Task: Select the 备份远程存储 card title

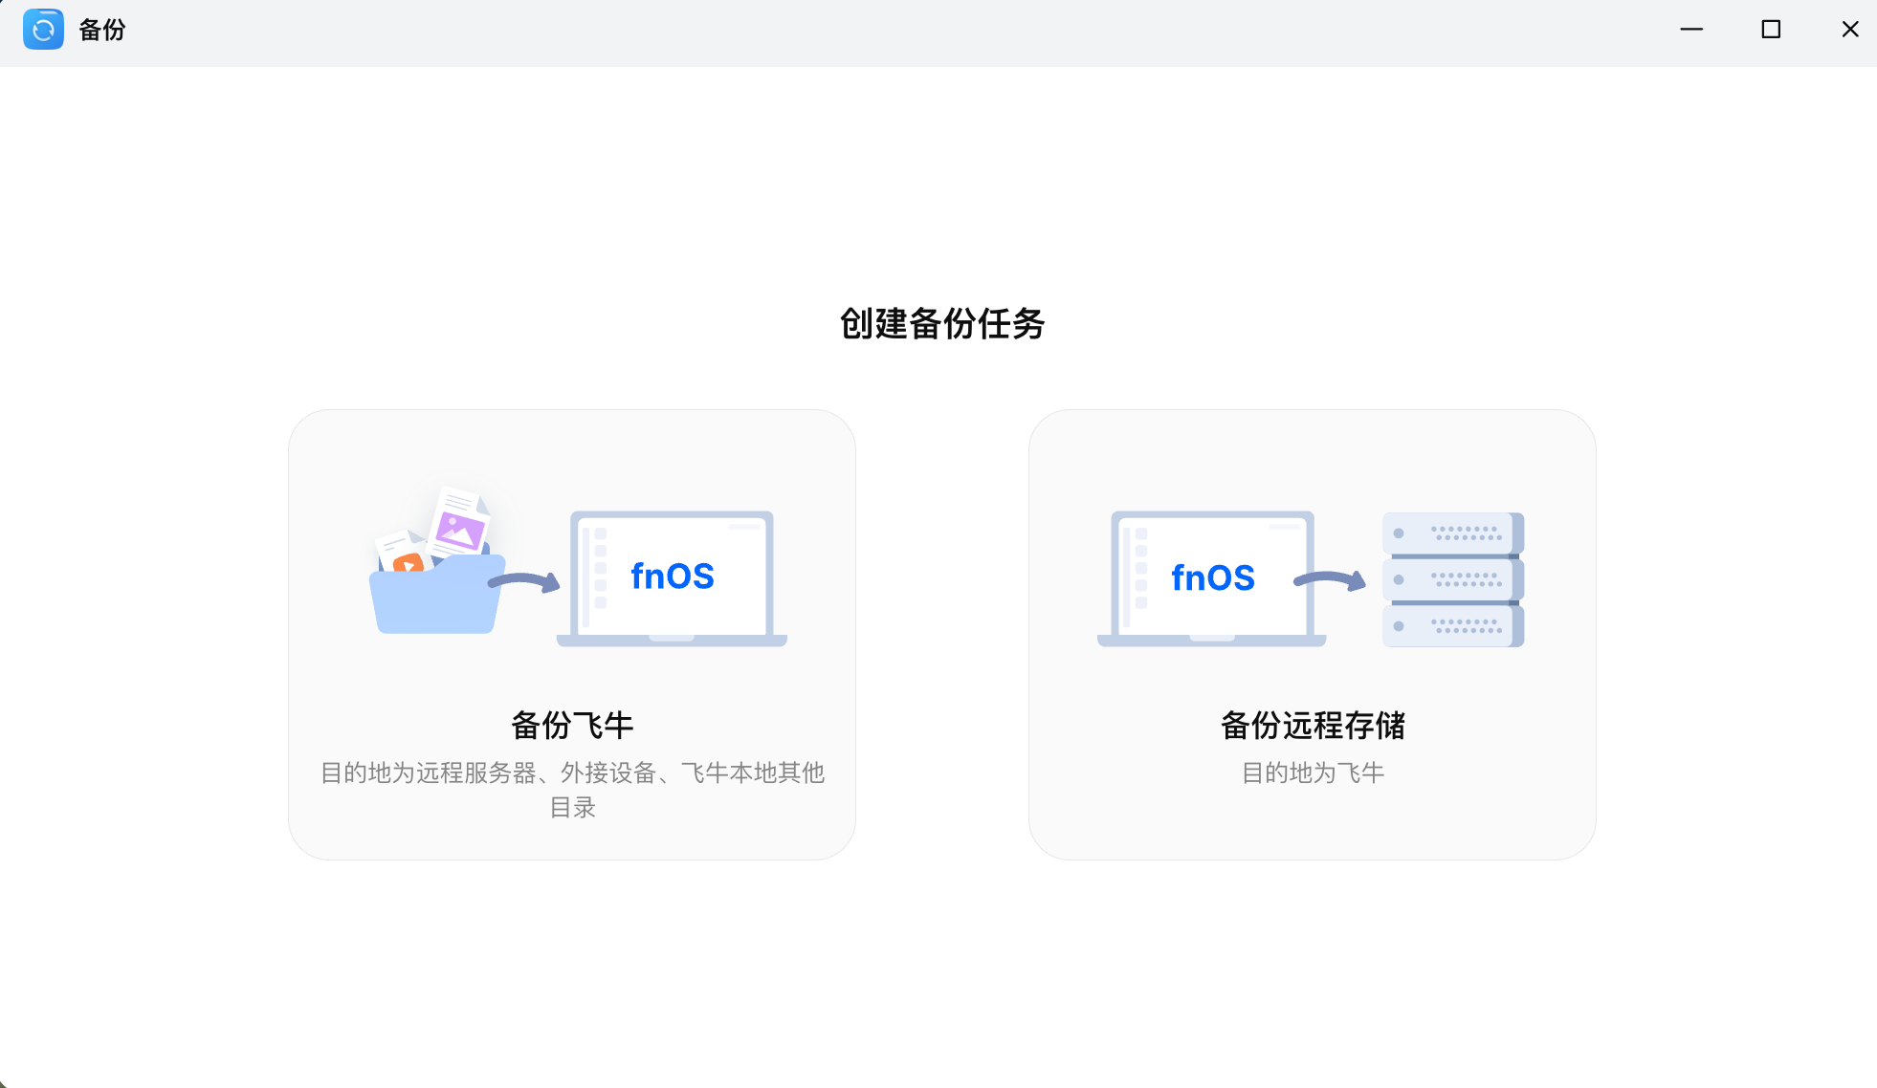Action: [x=1313, y=726]
